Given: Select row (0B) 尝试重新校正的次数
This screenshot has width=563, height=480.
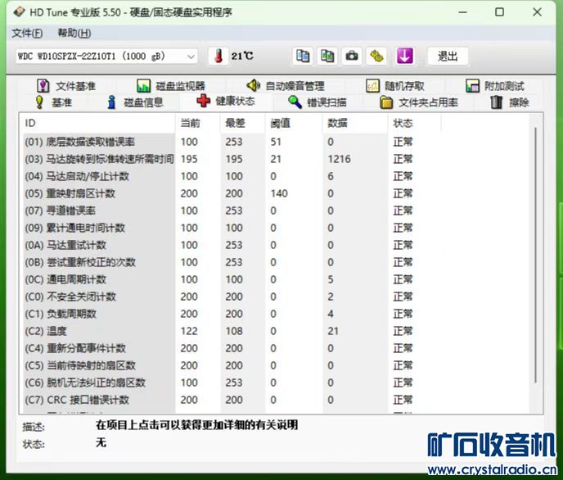Looking at the screenshot, I should [277, 262].
